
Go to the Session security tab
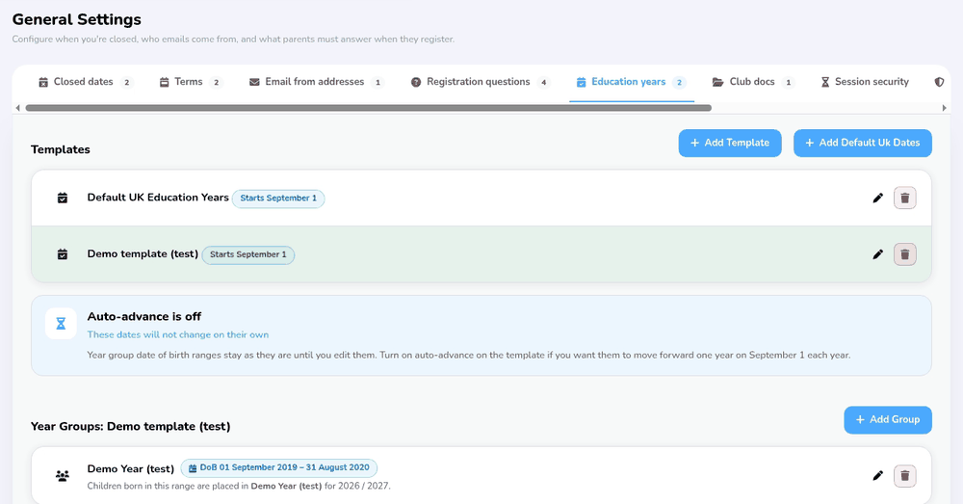coord(865,82)
